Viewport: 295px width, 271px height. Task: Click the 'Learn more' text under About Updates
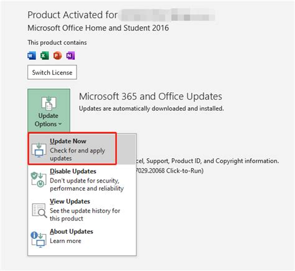(x=65, y=241)
